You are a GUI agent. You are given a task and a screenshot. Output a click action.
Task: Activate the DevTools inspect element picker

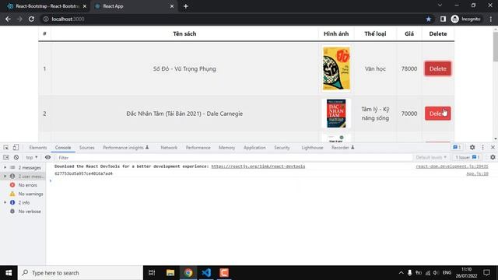coord(6,147)
